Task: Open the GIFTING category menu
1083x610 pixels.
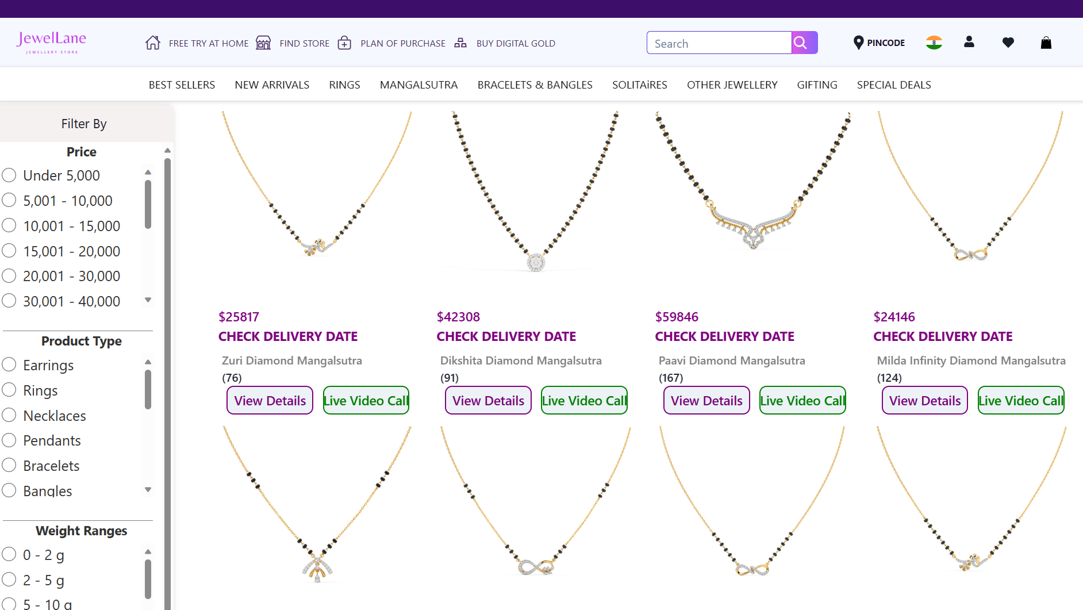Action: coord(817,85)
